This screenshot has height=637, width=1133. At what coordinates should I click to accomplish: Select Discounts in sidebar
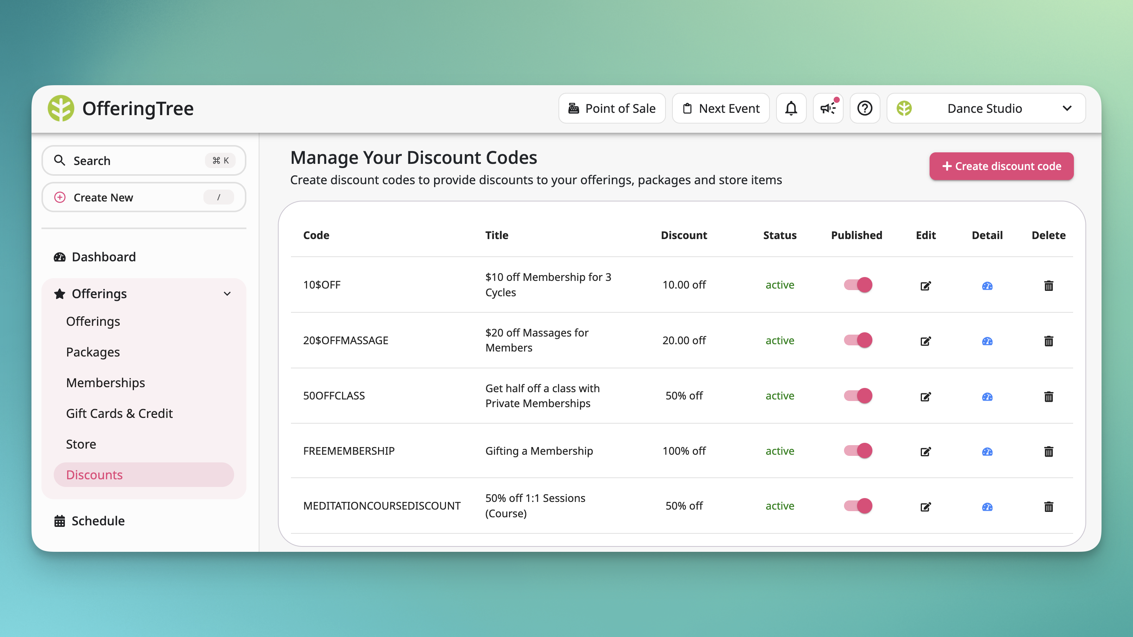pyautogui.click(x=144, y=475)
